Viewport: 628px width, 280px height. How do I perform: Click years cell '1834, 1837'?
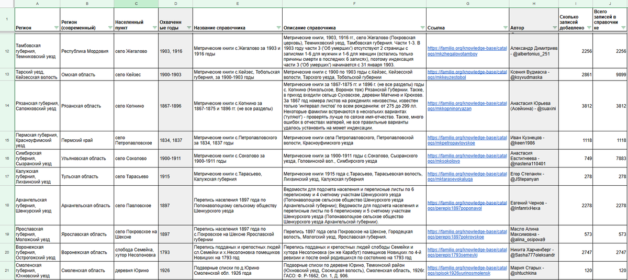(175, 140)
